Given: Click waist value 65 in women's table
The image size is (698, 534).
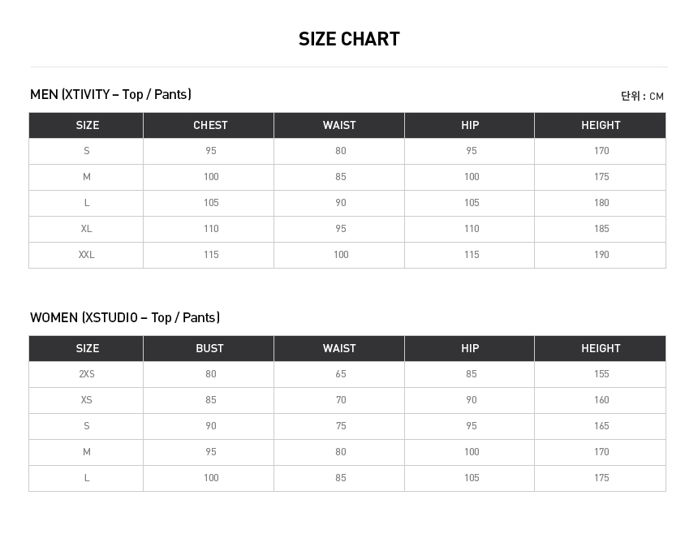Looking at the screenshot, I should (341, 374).
